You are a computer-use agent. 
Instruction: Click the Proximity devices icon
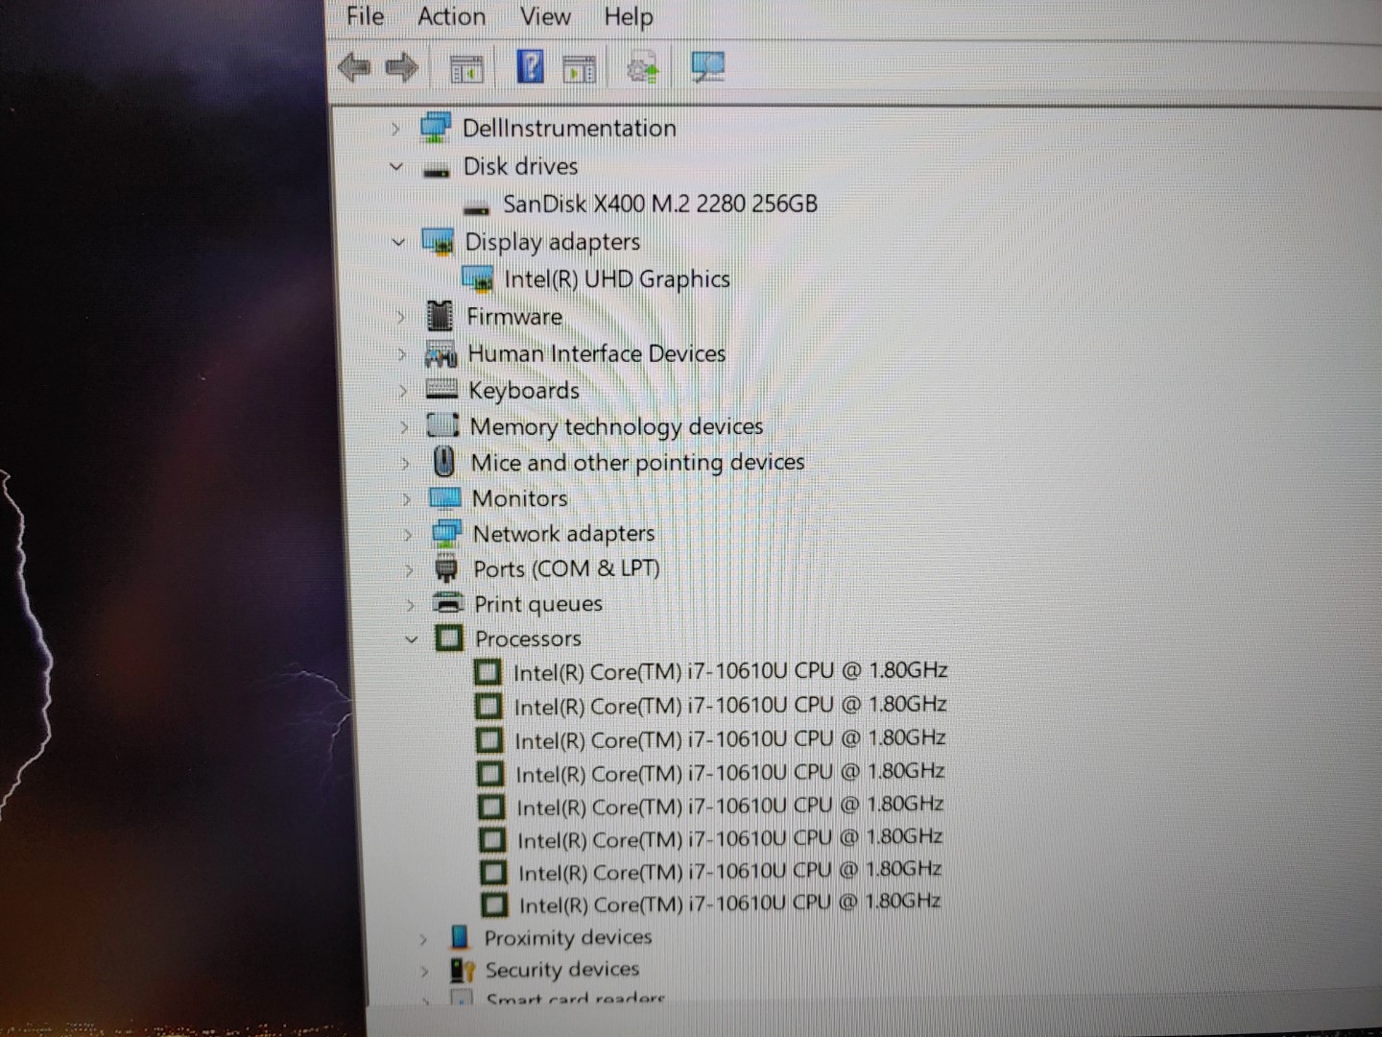460,937
